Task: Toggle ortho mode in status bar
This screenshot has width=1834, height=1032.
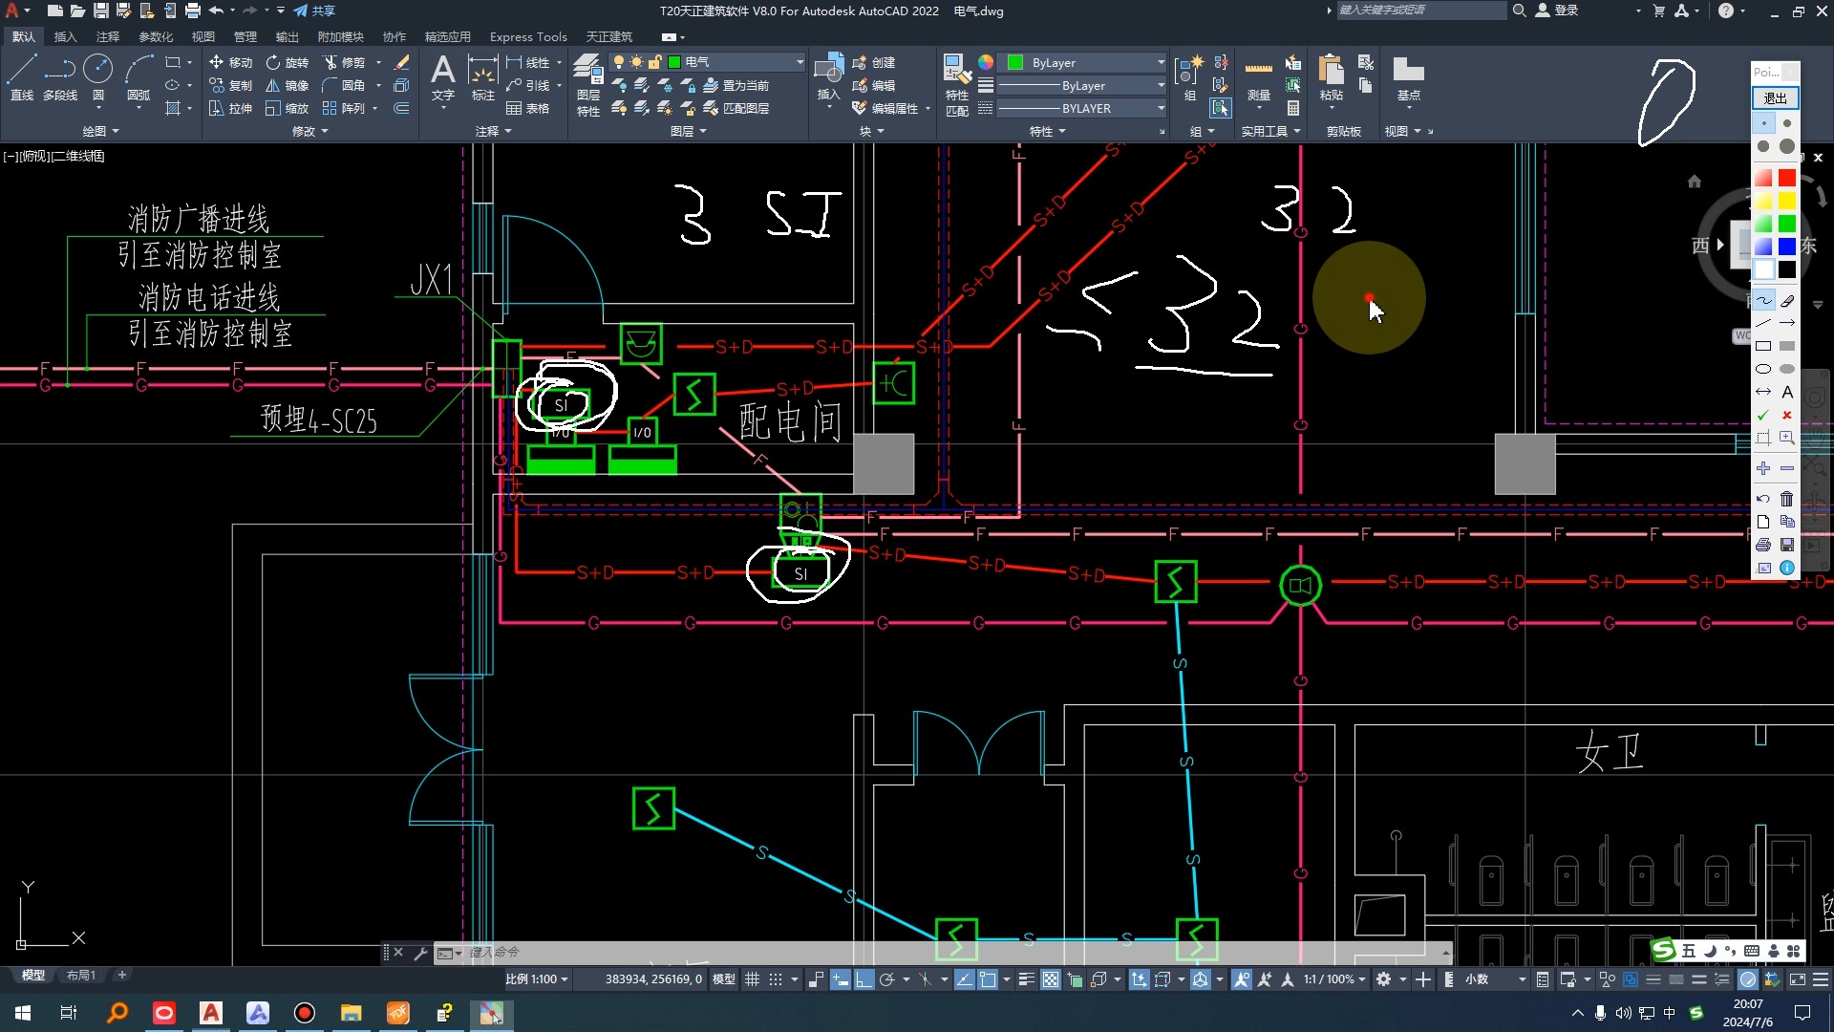Action: point(864,979)
